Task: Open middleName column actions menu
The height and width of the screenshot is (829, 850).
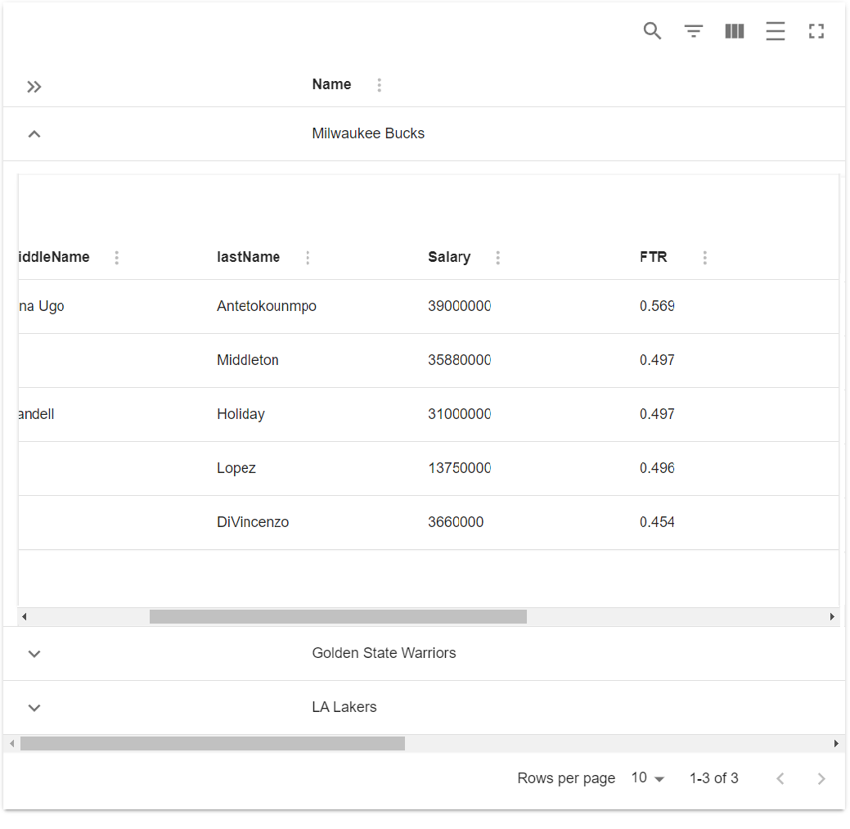Action: [x=116, y=258]
